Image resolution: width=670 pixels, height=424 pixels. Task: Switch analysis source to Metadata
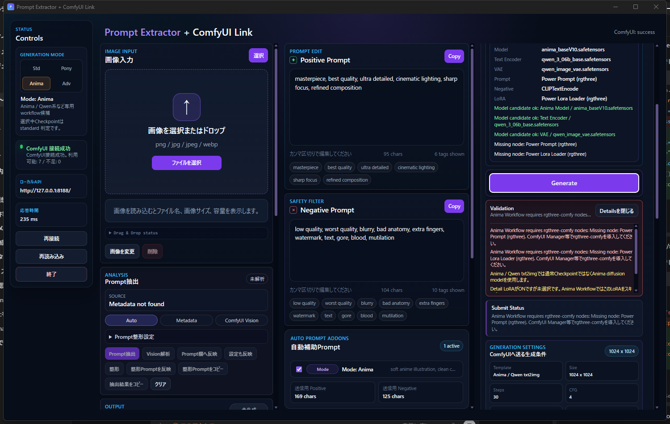coord(187,320)
